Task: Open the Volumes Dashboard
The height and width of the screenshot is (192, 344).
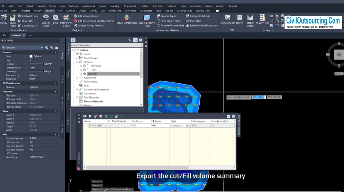Action: pyautogui.click(x=127, y=19)
